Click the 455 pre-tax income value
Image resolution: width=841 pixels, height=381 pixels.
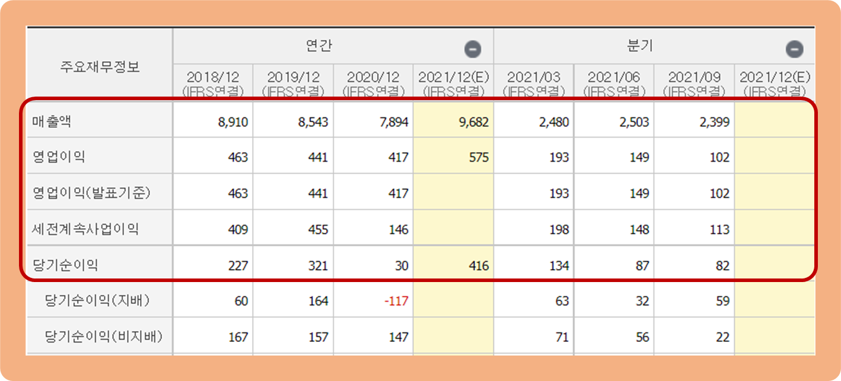click(x=318, y=229)
